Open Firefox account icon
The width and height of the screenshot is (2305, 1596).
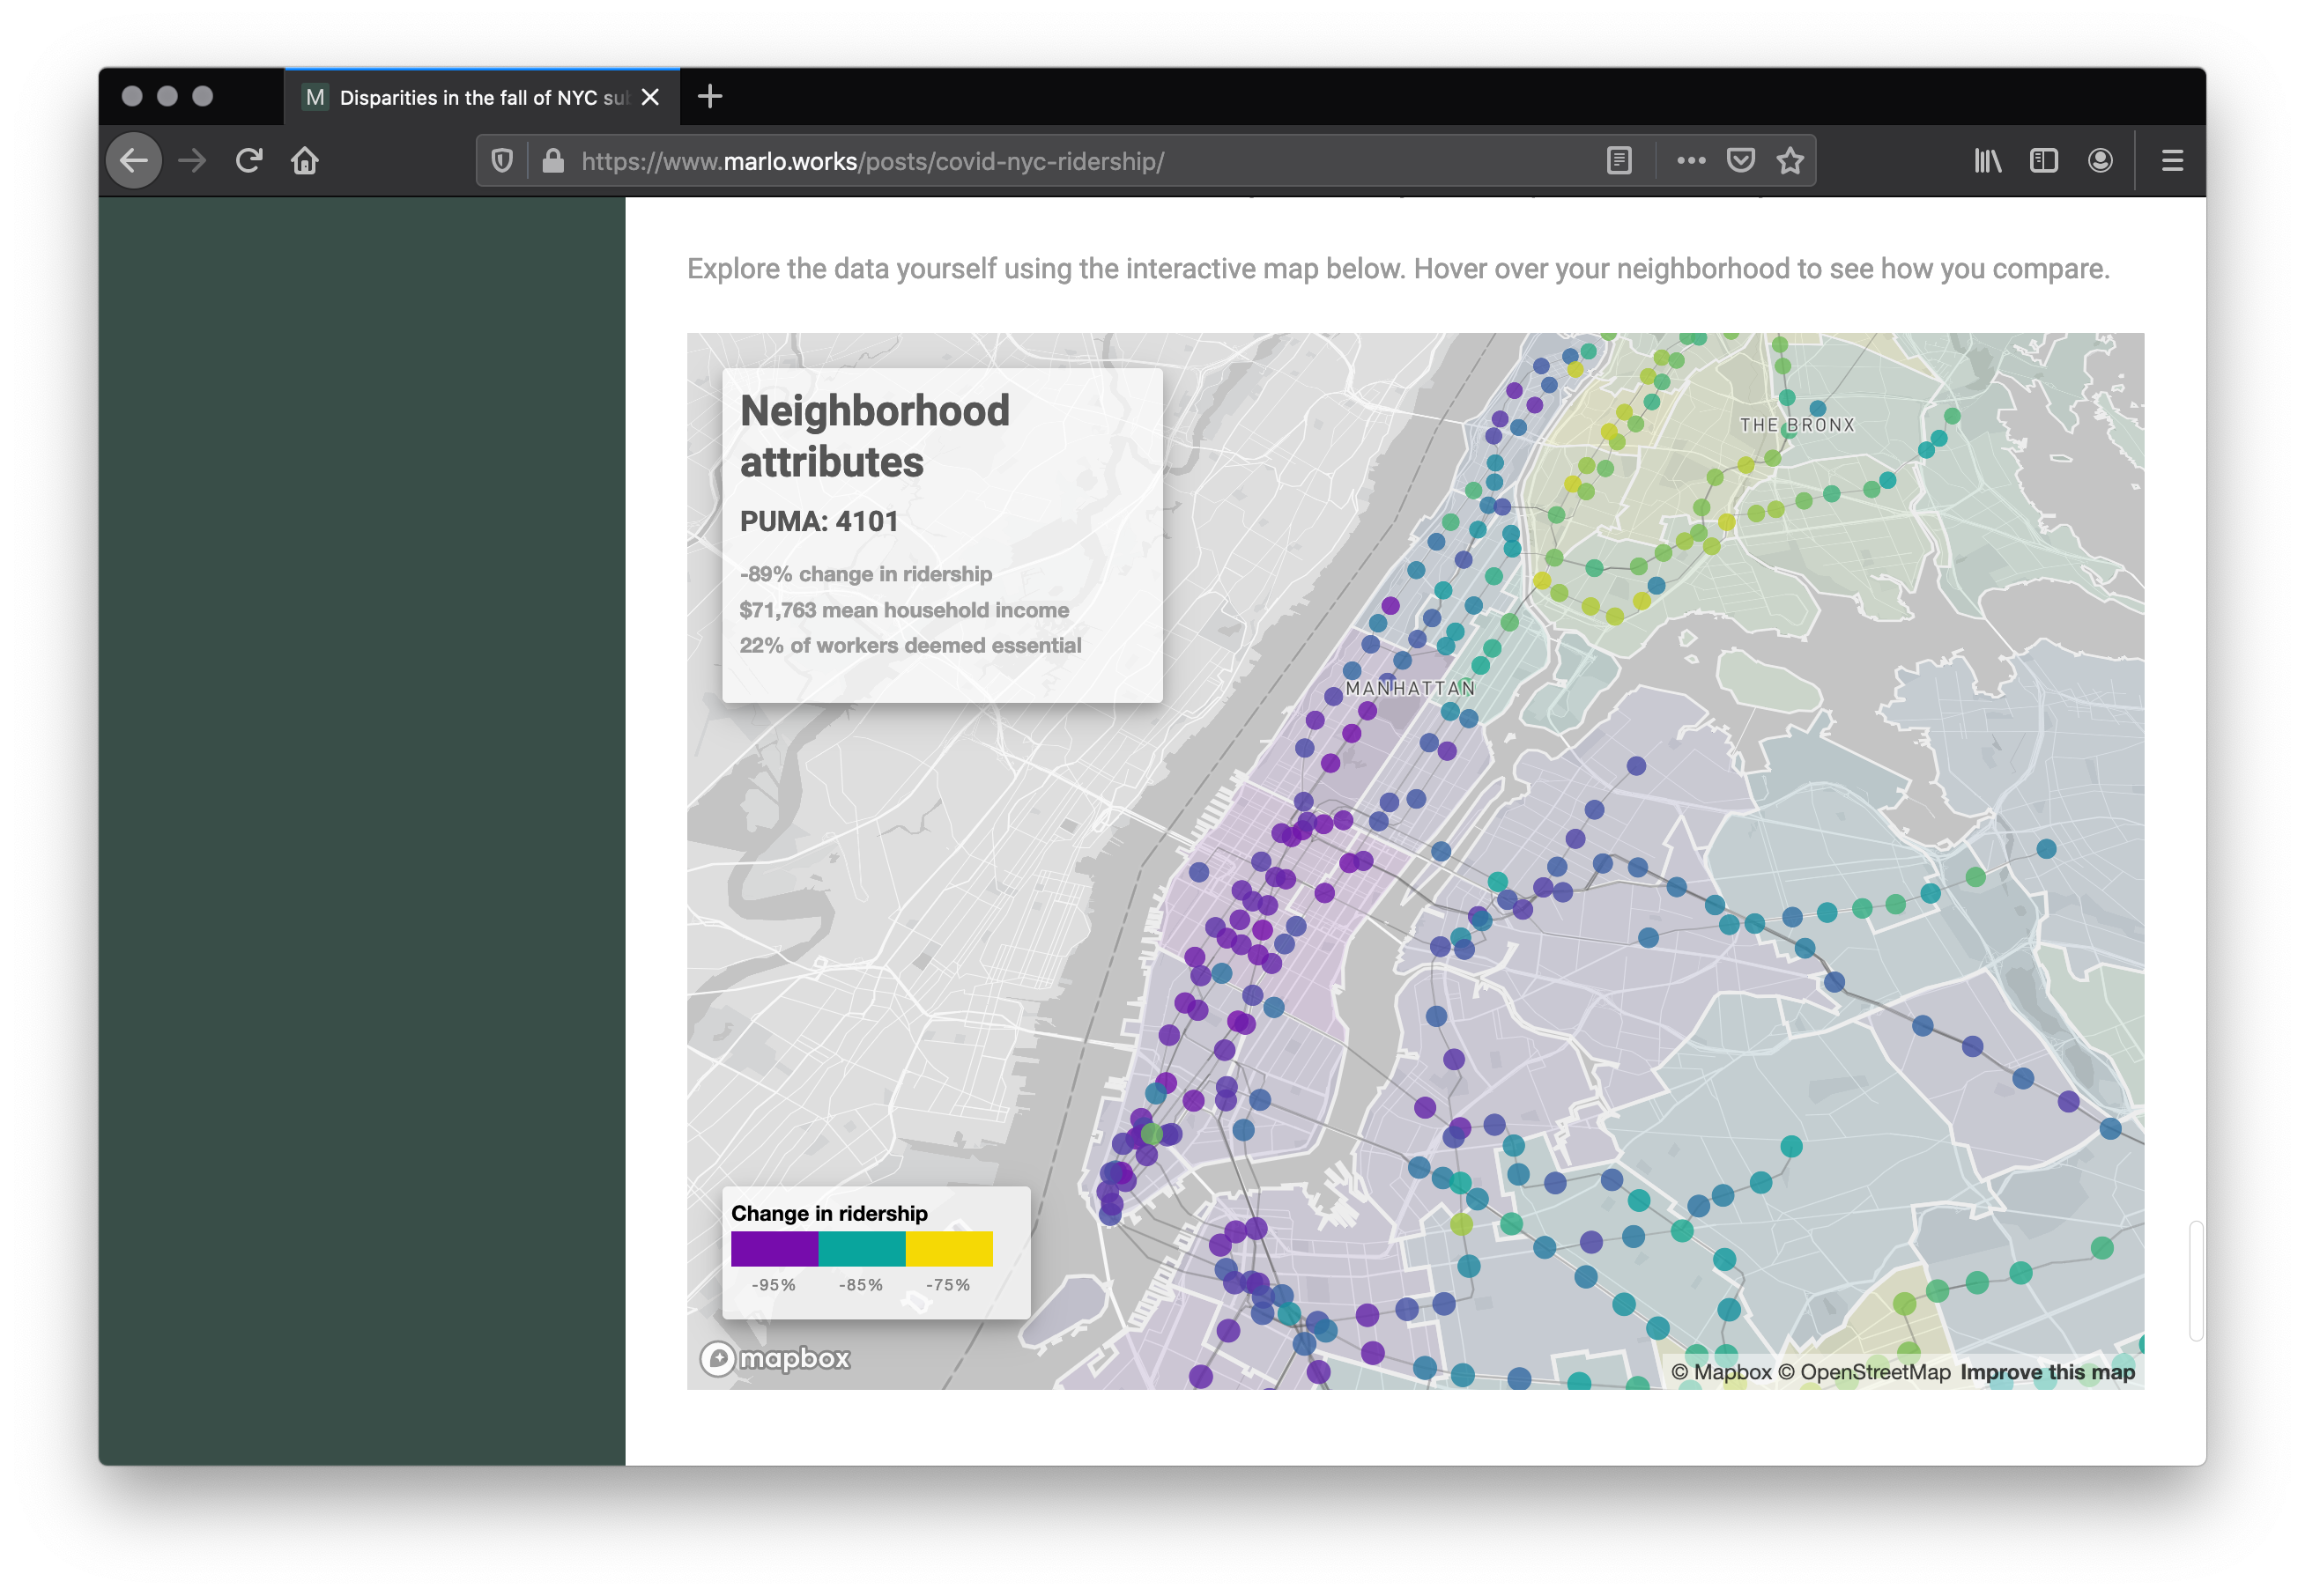2099,161
